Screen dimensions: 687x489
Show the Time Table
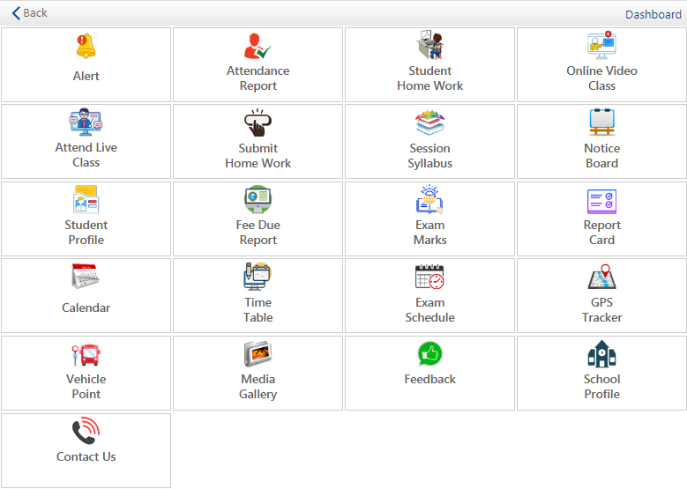[258, 295]
